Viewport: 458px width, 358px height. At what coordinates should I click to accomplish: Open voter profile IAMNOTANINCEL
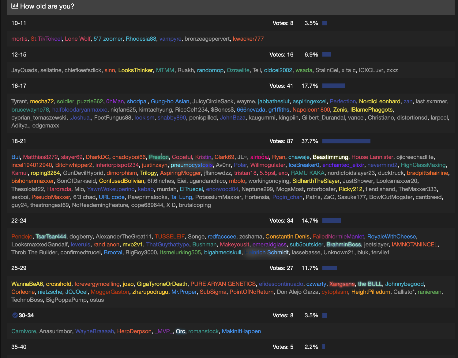pyautogui.click(x=415, y=245)
